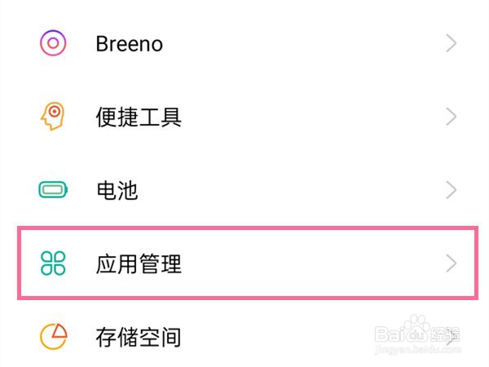
Task: Expand Breeno with its chevron arrow
Action: click(x=451, y=43)
